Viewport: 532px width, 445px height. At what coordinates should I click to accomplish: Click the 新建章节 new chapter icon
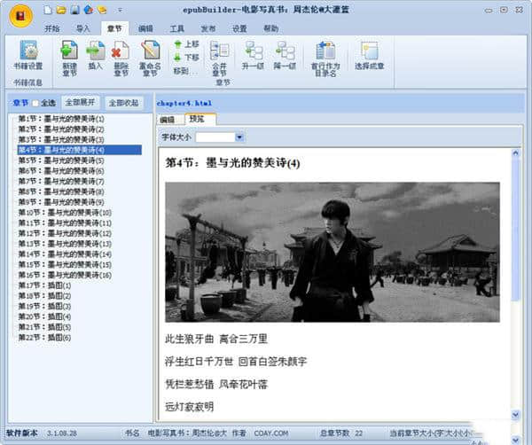(x=69, y=51)
